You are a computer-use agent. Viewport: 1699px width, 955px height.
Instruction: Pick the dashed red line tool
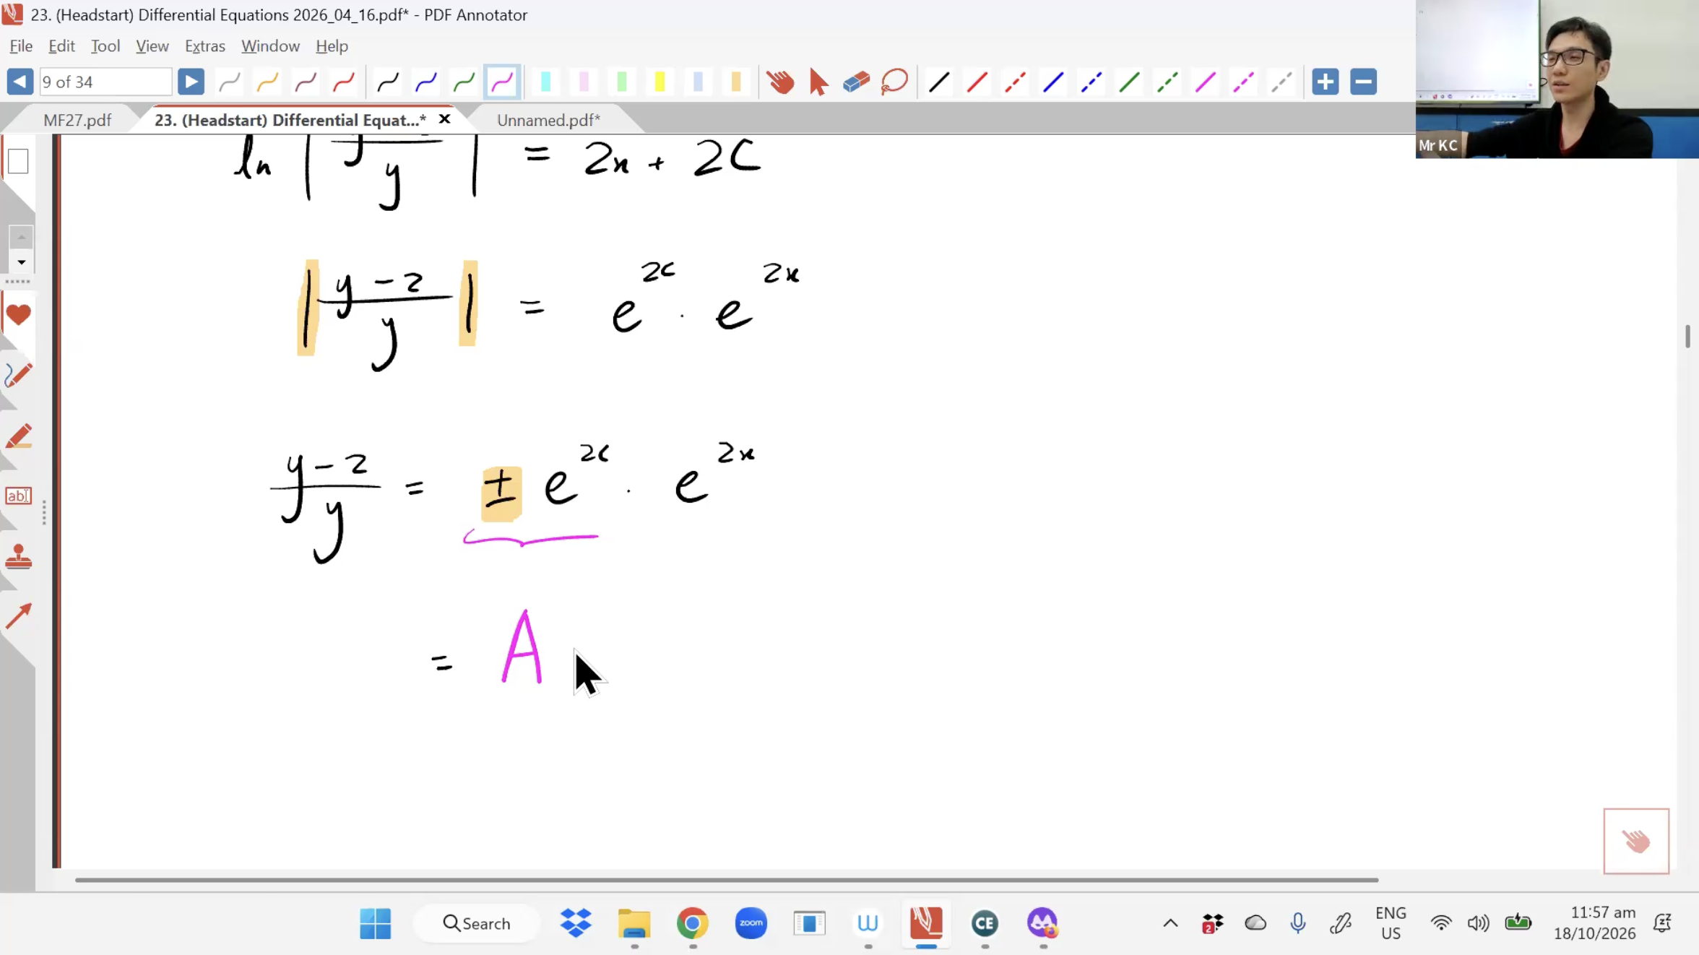(x=1015, y=82)
